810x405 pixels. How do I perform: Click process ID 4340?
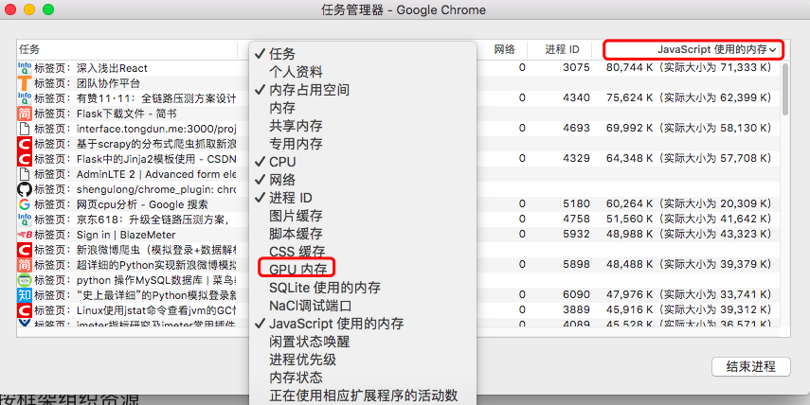pos(576,98)
